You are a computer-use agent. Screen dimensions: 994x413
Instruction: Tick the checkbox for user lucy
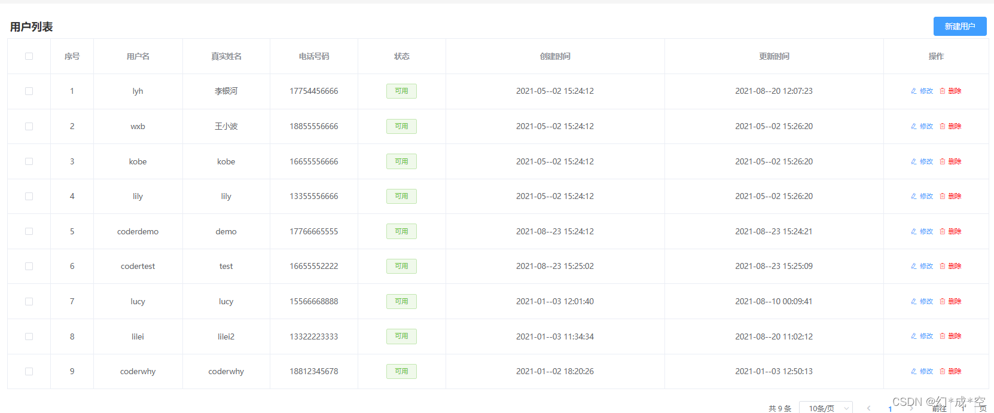pos(29,301)
